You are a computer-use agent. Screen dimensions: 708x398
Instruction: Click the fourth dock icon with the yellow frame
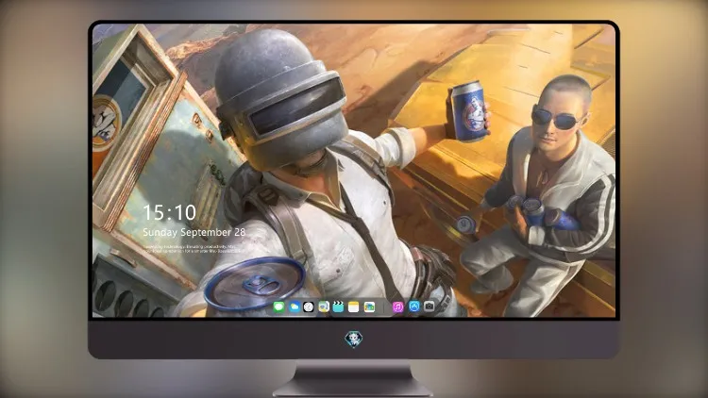tap(323, 307)
